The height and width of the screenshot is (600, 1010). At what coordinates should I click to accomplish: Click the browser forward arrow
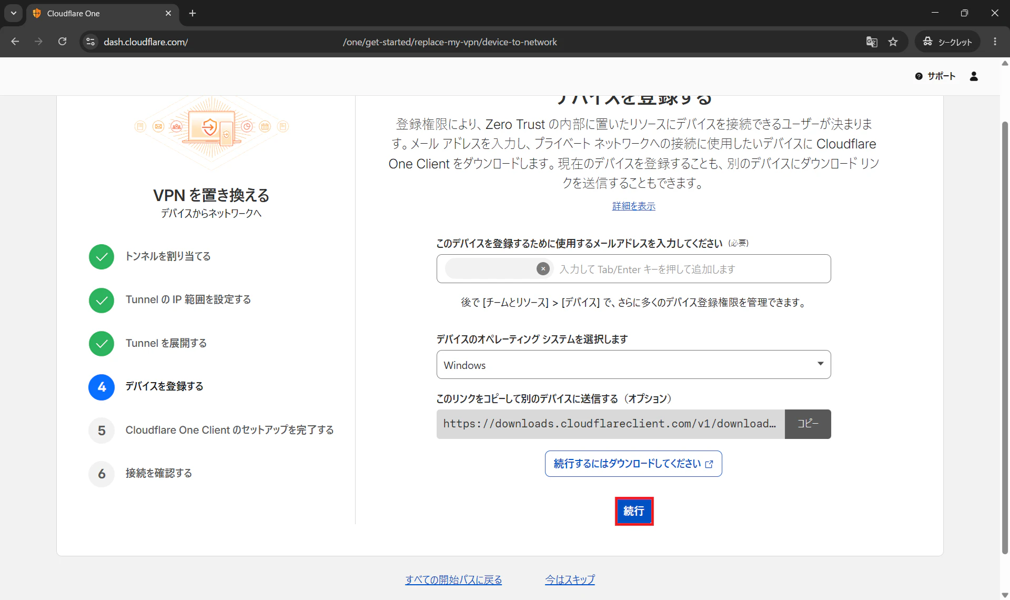pyautogui.click(x=38, y=42)
